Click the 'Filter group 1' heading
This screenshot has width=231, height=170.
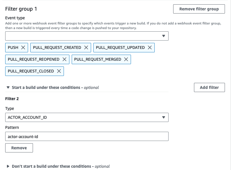click(21, 9)
